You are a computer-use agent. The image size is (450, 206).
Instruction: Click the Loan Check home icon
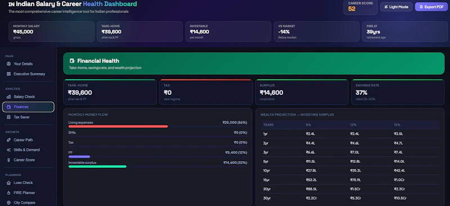[8, 183]
